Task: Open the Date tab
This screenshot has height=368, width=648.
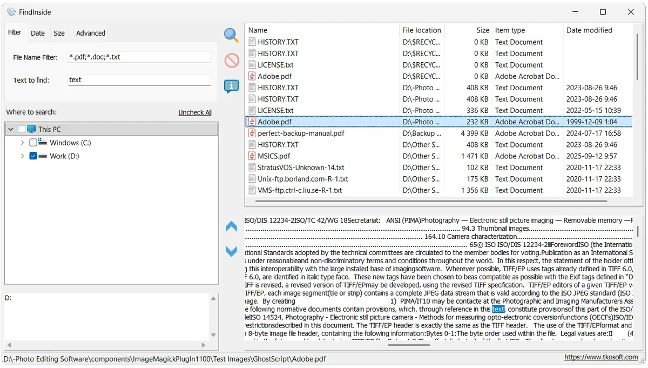Action: 38,33
